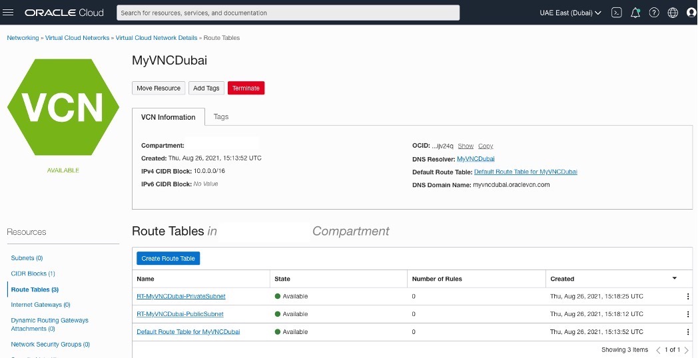Open the announcements bell icon
Viewport: 698px width, 358px height.
point(635,13)
